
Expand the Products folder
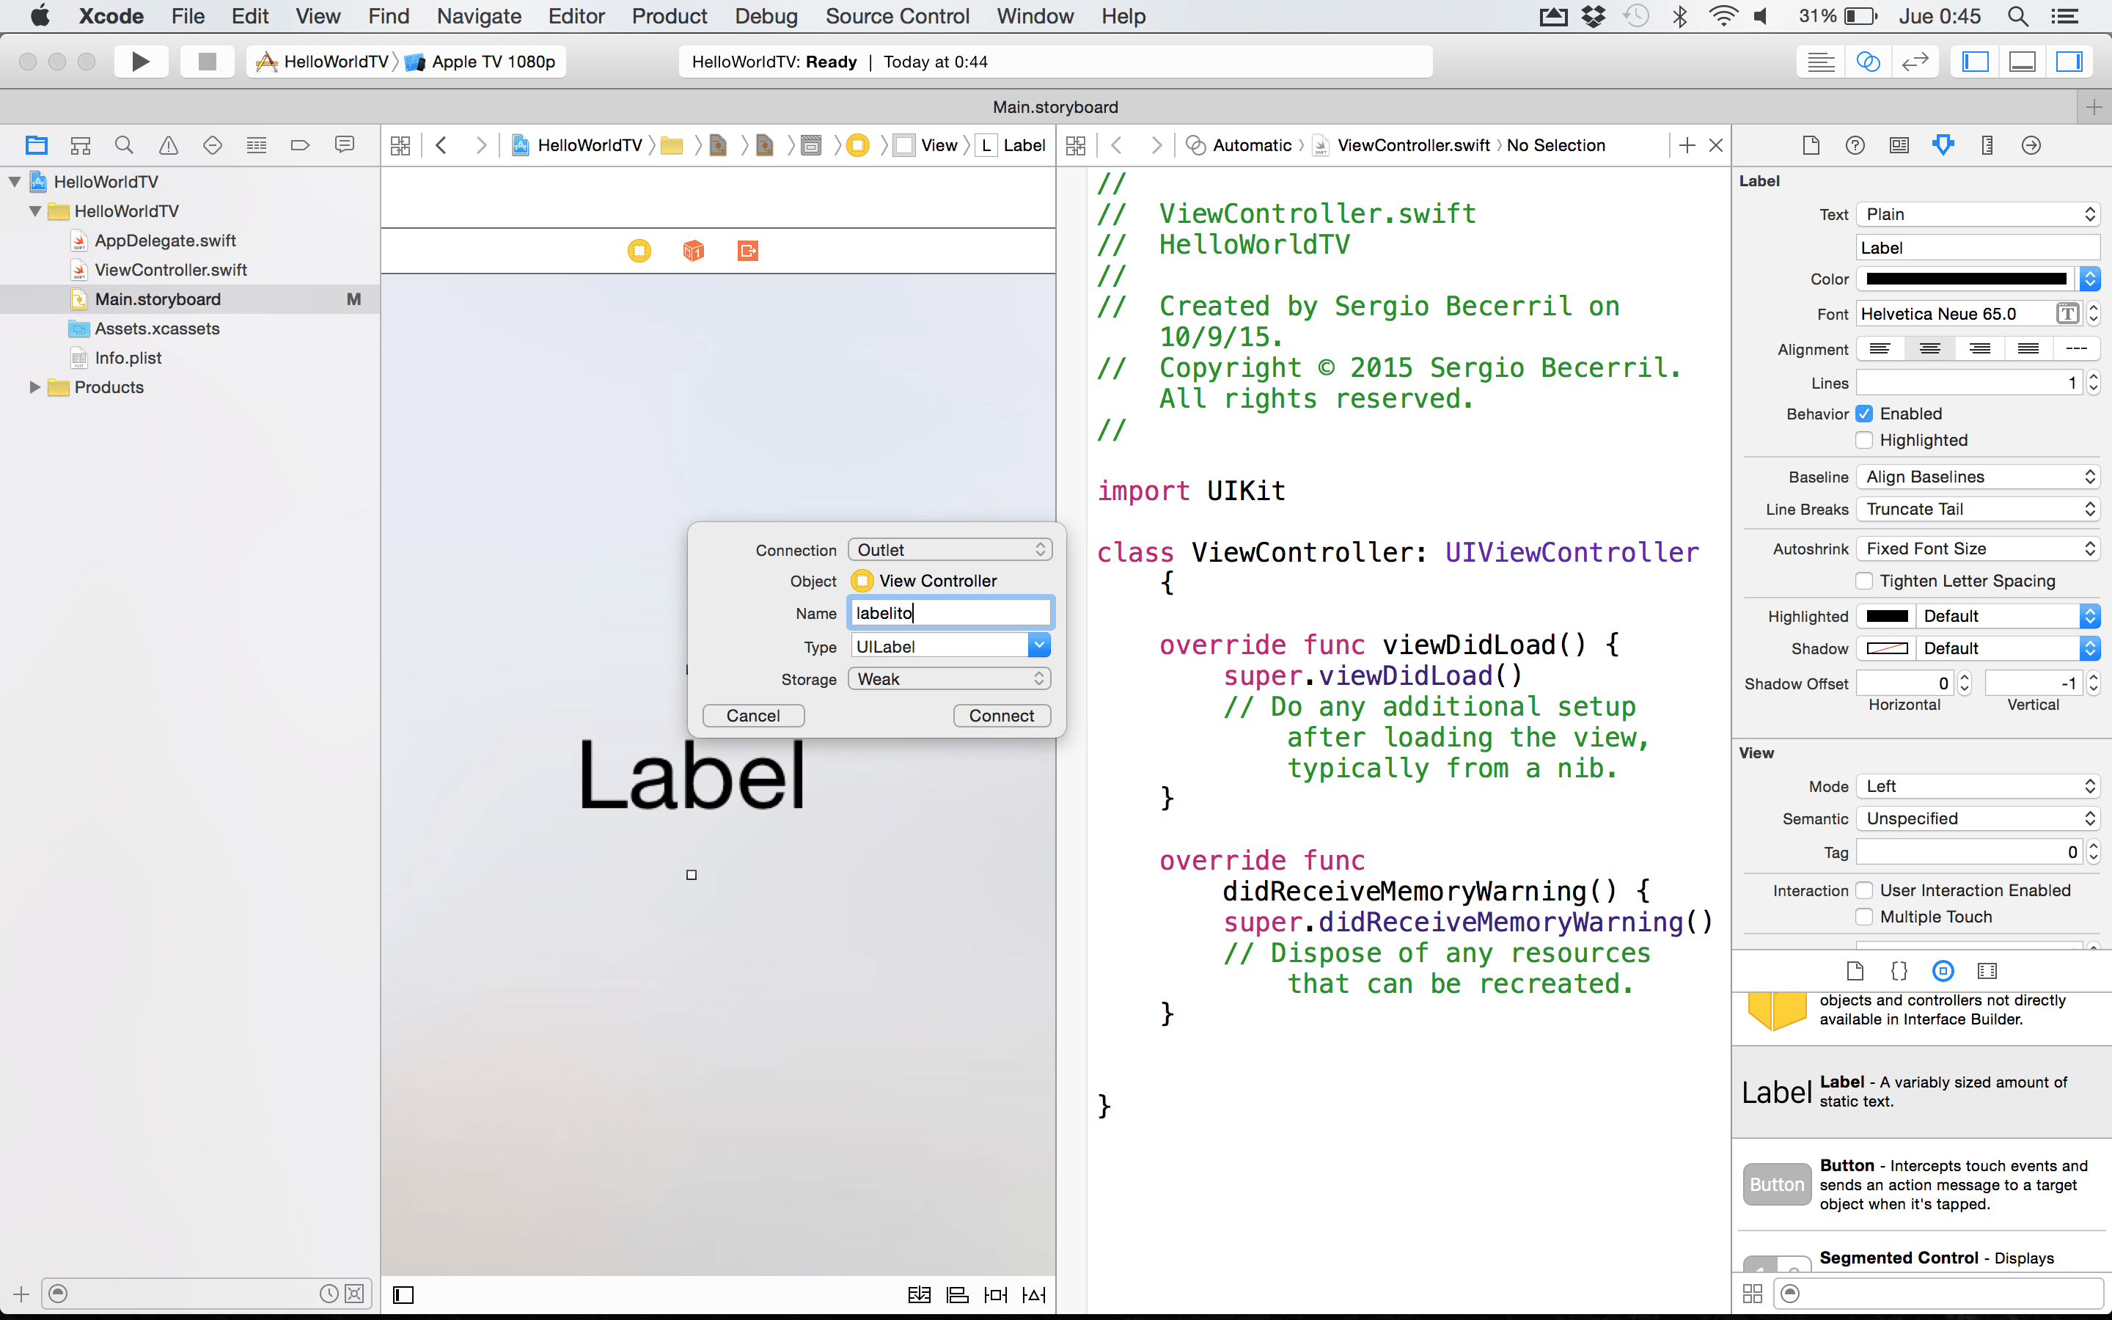click(35, 386)
